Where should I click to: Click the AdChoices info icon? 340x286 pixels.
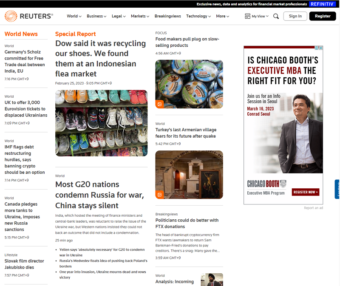(x=317, y=48)
